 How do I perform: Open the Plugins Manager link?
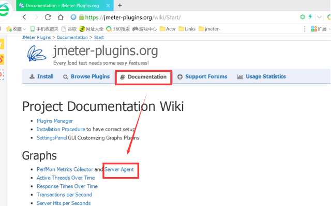tap(55, 121)
